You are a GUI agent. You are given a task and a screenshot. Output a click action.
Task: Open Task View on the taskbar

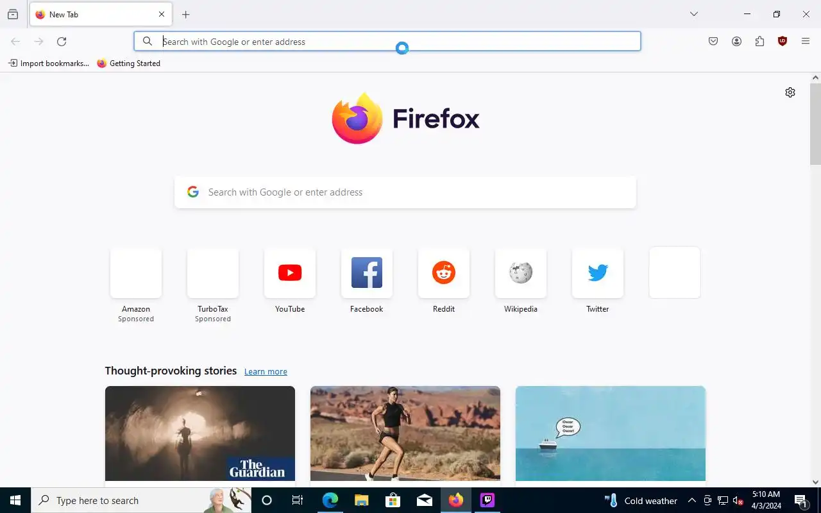298,500
